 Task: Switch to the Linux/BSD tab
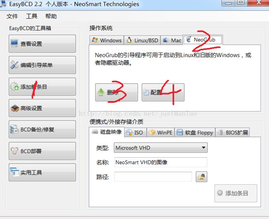click(142, 41)
